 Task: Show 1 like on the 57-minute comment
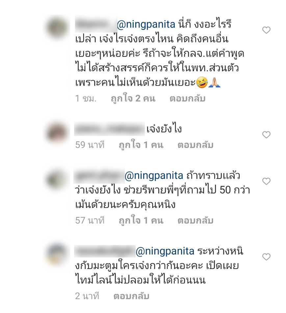(x=141, y=221)
